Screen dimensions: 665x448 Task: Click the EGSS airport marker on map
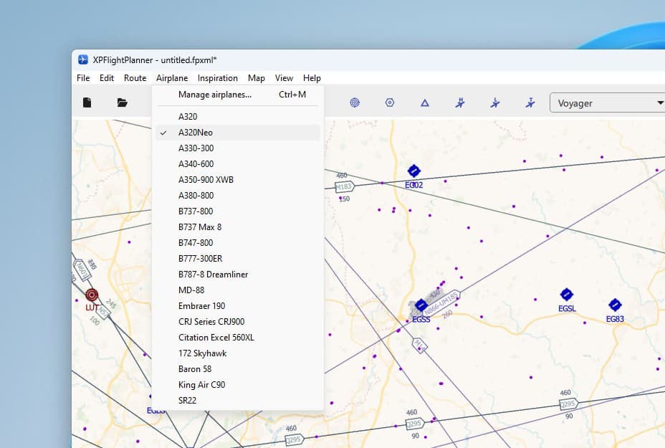point(421,305)
